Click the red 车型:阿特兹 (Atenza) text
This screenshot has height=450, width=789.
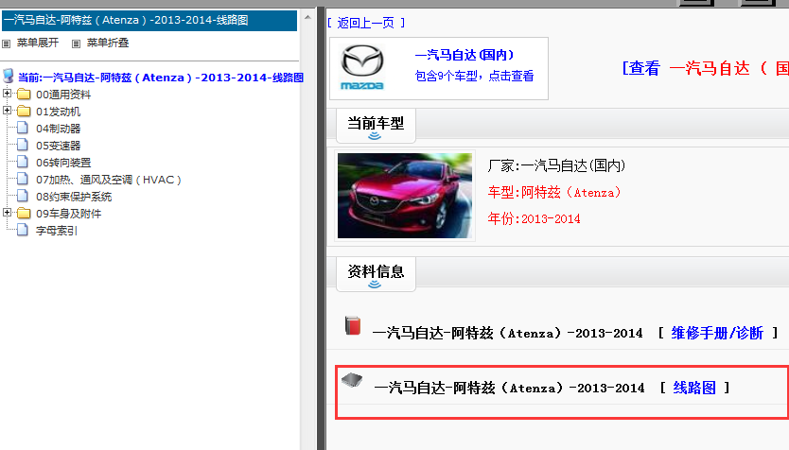(x=554, y=192)
